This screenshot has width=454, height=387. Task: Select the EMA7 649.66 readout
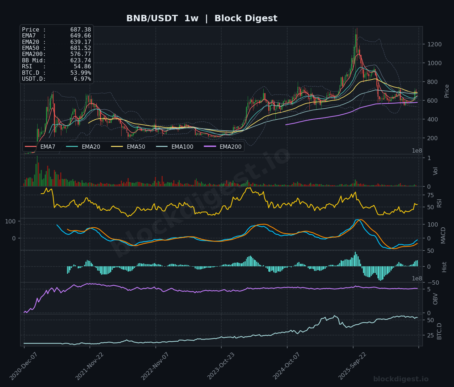(x=56, y=36)
